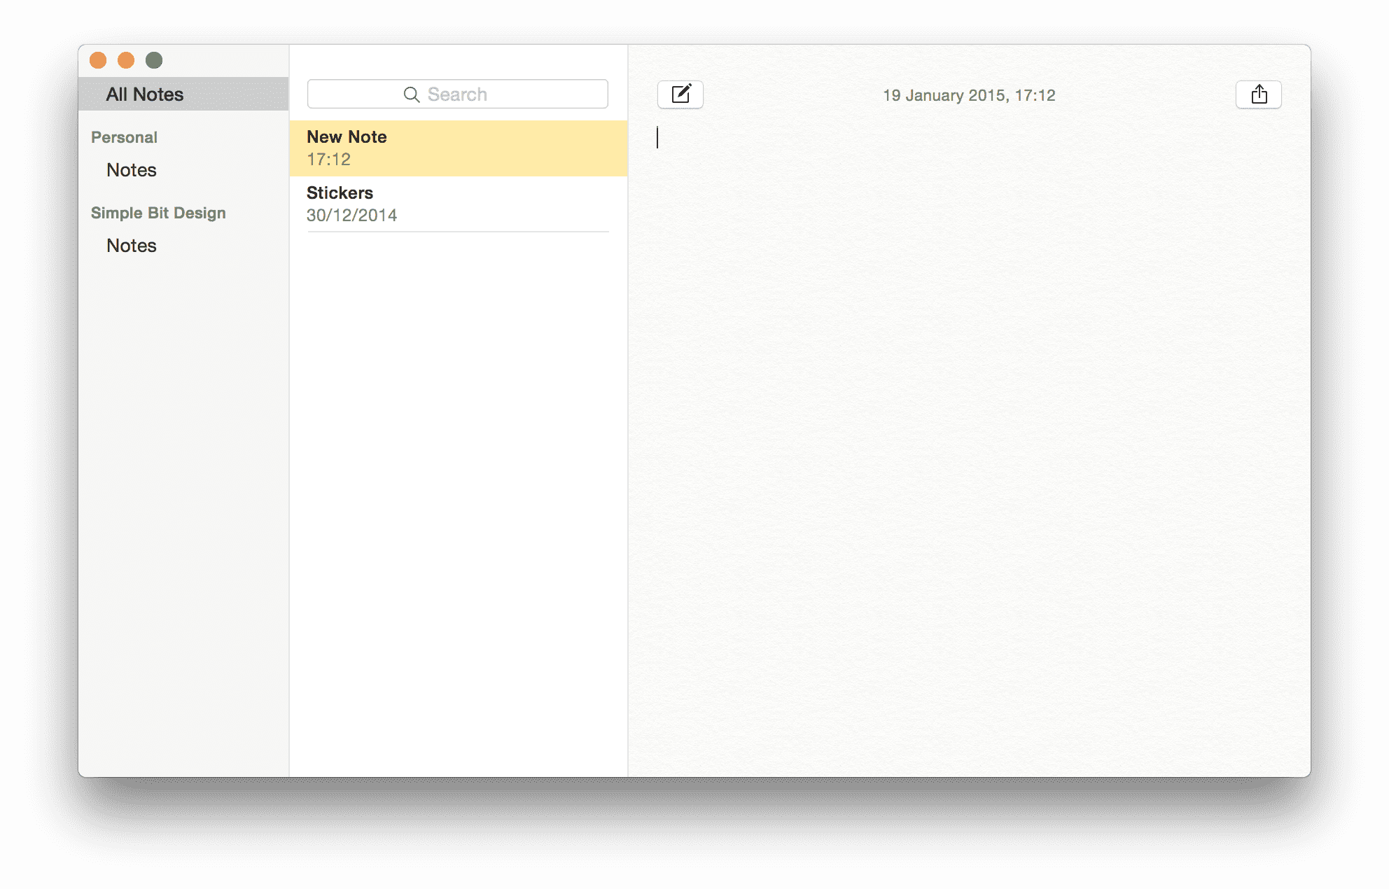Select the Personal account header

(x=124, y=137)
